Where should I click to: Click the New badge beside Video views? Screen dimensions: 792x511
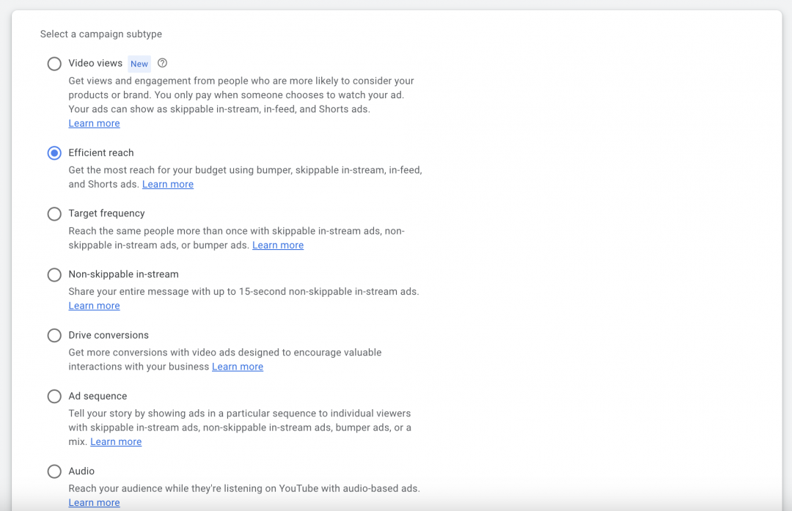(139, 64)
